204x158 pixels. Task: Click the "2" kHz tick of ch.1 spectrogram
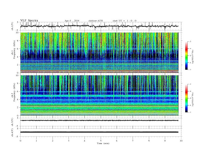point(18,65)
